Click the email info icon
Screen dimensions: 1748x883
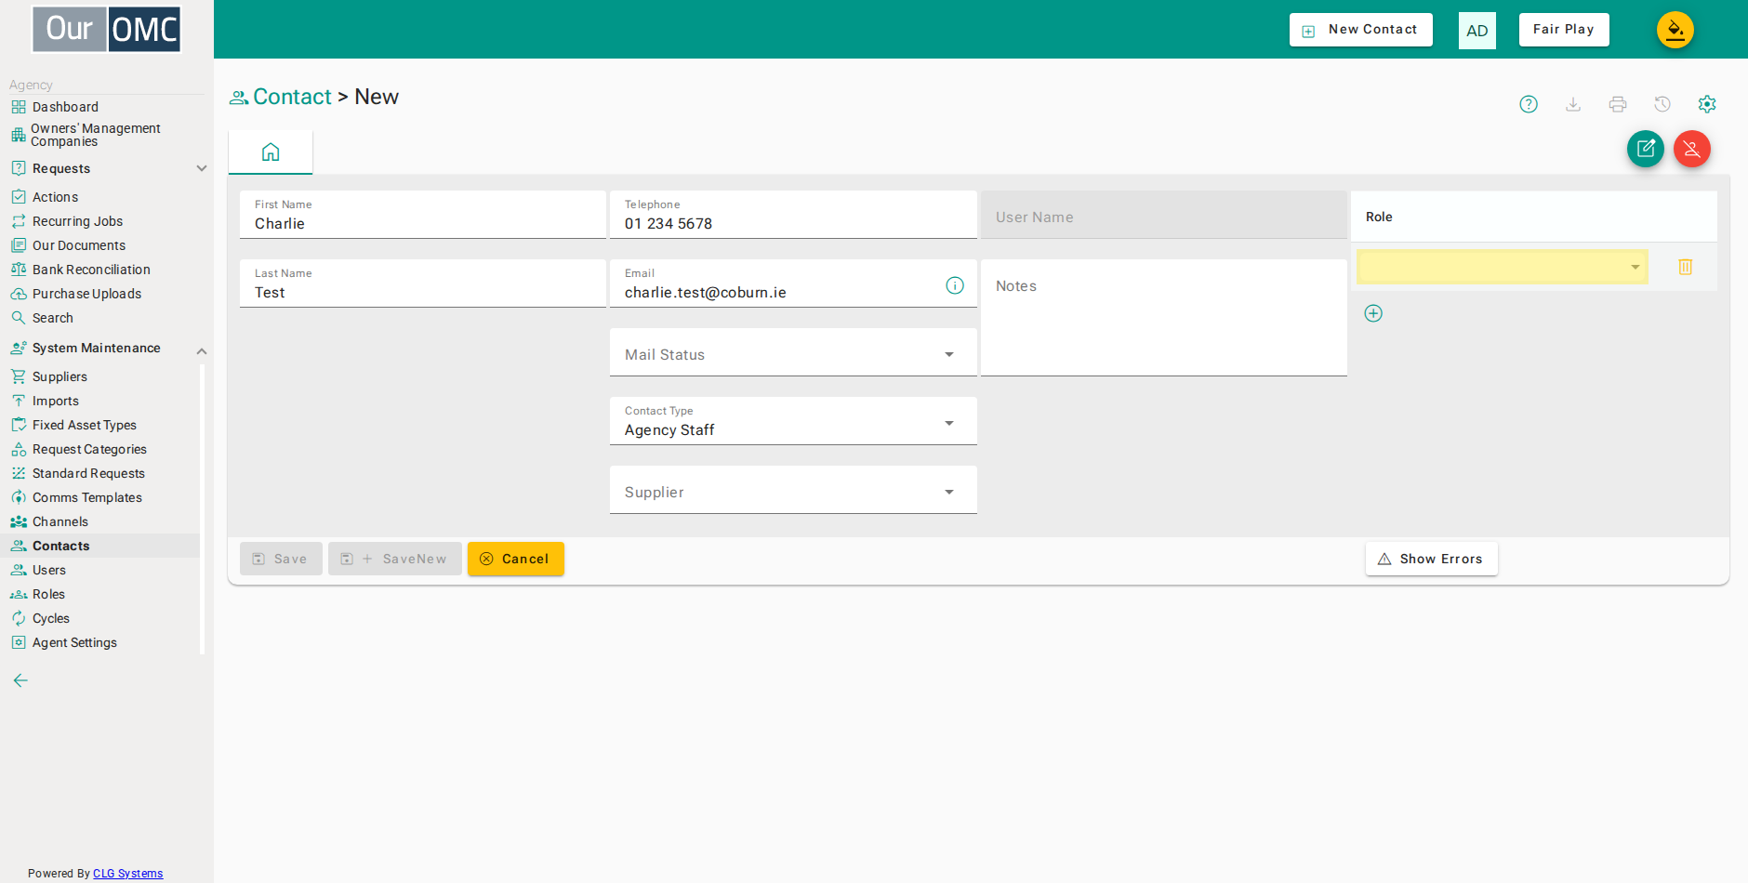coord(955,285)
